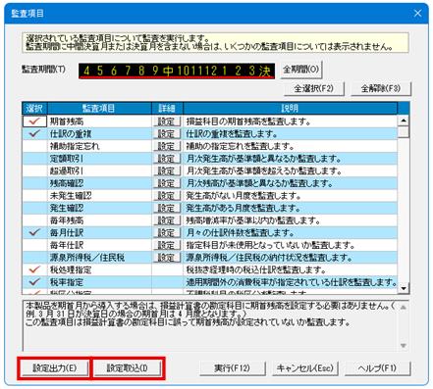Toggle the 仕訳の重複 selection checkmark

[34, 133]
